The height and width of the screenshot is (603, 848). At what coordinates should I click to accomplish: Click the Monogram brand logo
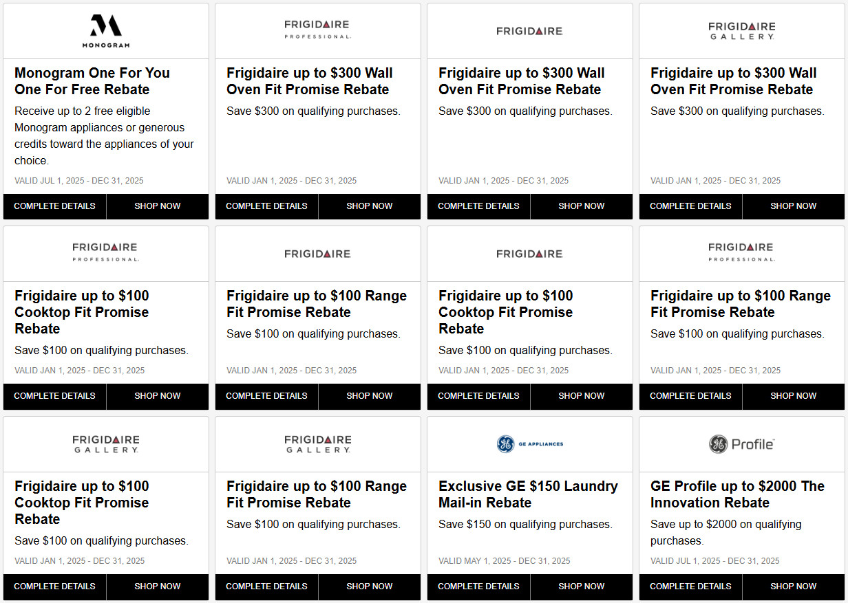click(106, 31)
